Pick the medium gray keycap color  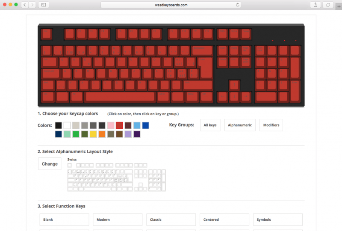click(84, 125)
